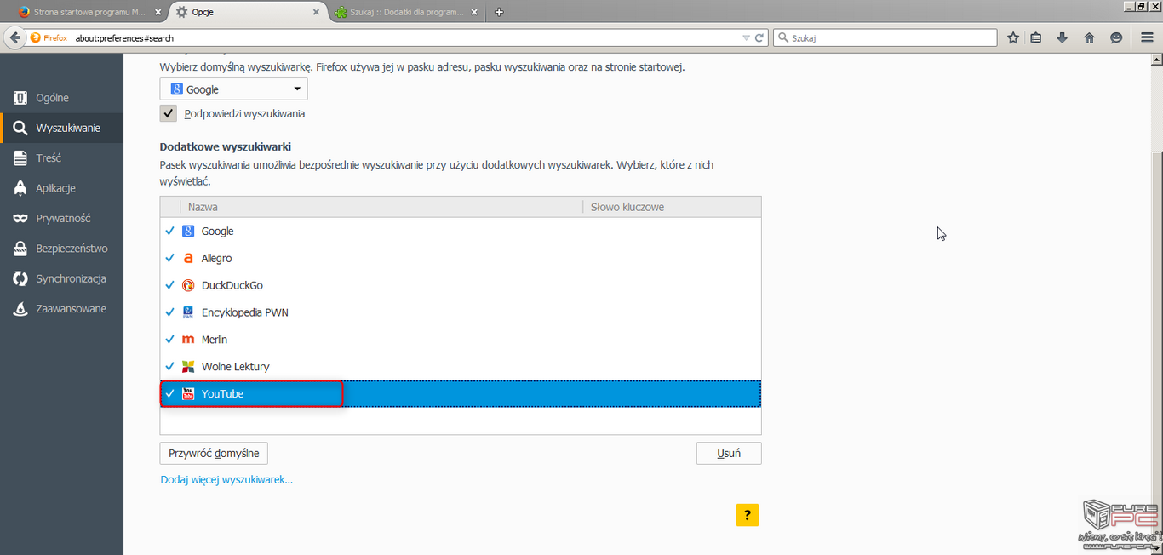This screenshot has height=555, width=1163.
Task: Close the Szukaj :: Dodatki tab
Action: (475, 12)
